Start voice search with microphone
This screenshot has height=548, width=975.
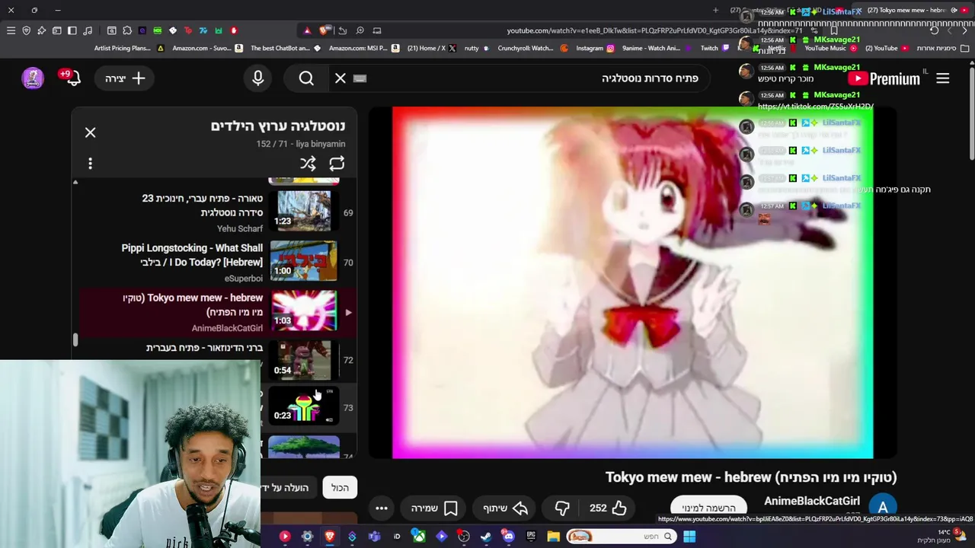257,78
